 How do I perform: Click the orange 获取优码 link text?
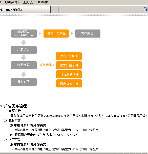pos(46,65)
